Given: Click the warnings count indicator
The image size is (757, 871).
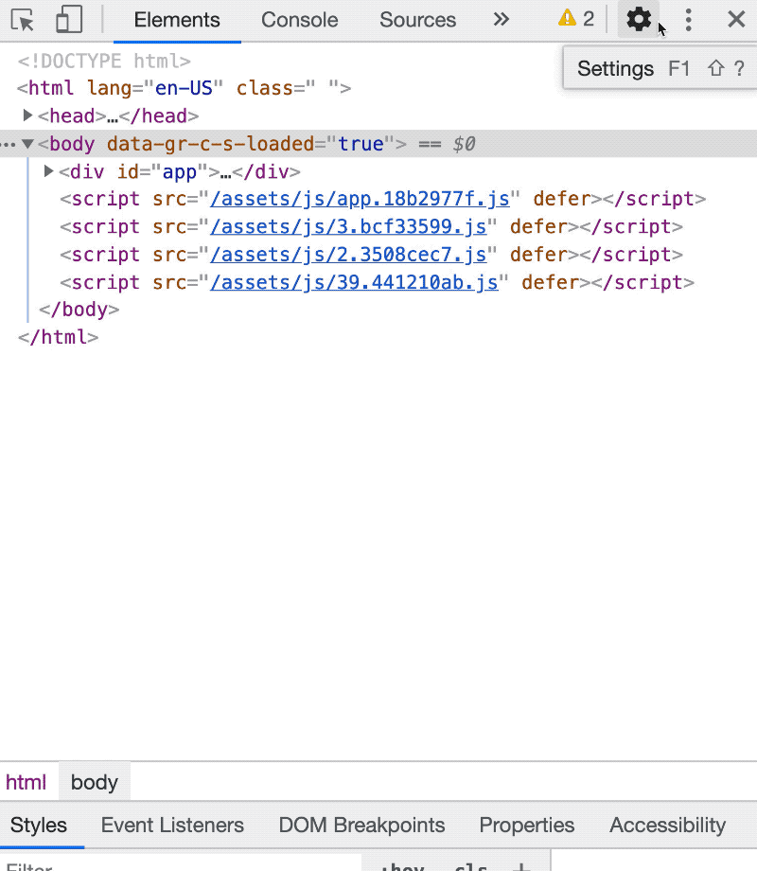Looking at the screenshot, I should 576,19.
